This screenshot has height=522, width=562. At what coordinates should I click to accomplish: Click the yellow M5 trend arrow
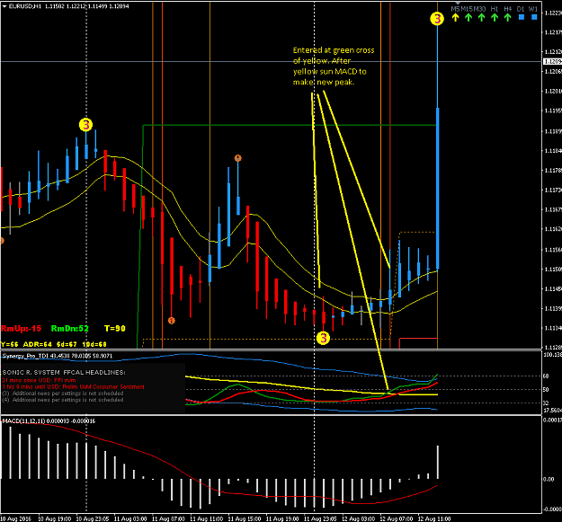(x=455, y=17)
